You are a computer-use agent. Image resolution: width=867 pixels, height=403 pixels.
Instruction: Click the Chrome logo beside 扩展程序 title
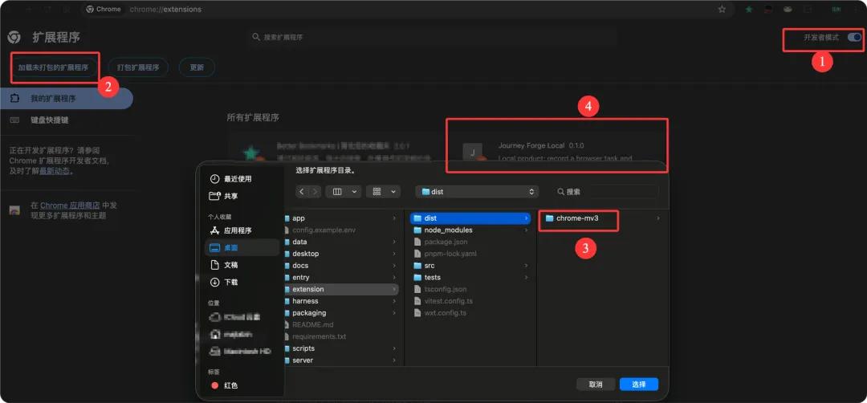14,37
